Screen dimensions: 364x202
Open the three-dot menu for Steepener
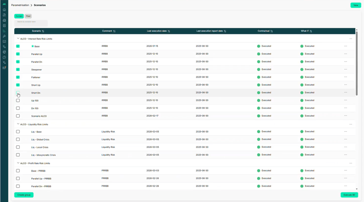pyautogui.click(x=345, y=69)
